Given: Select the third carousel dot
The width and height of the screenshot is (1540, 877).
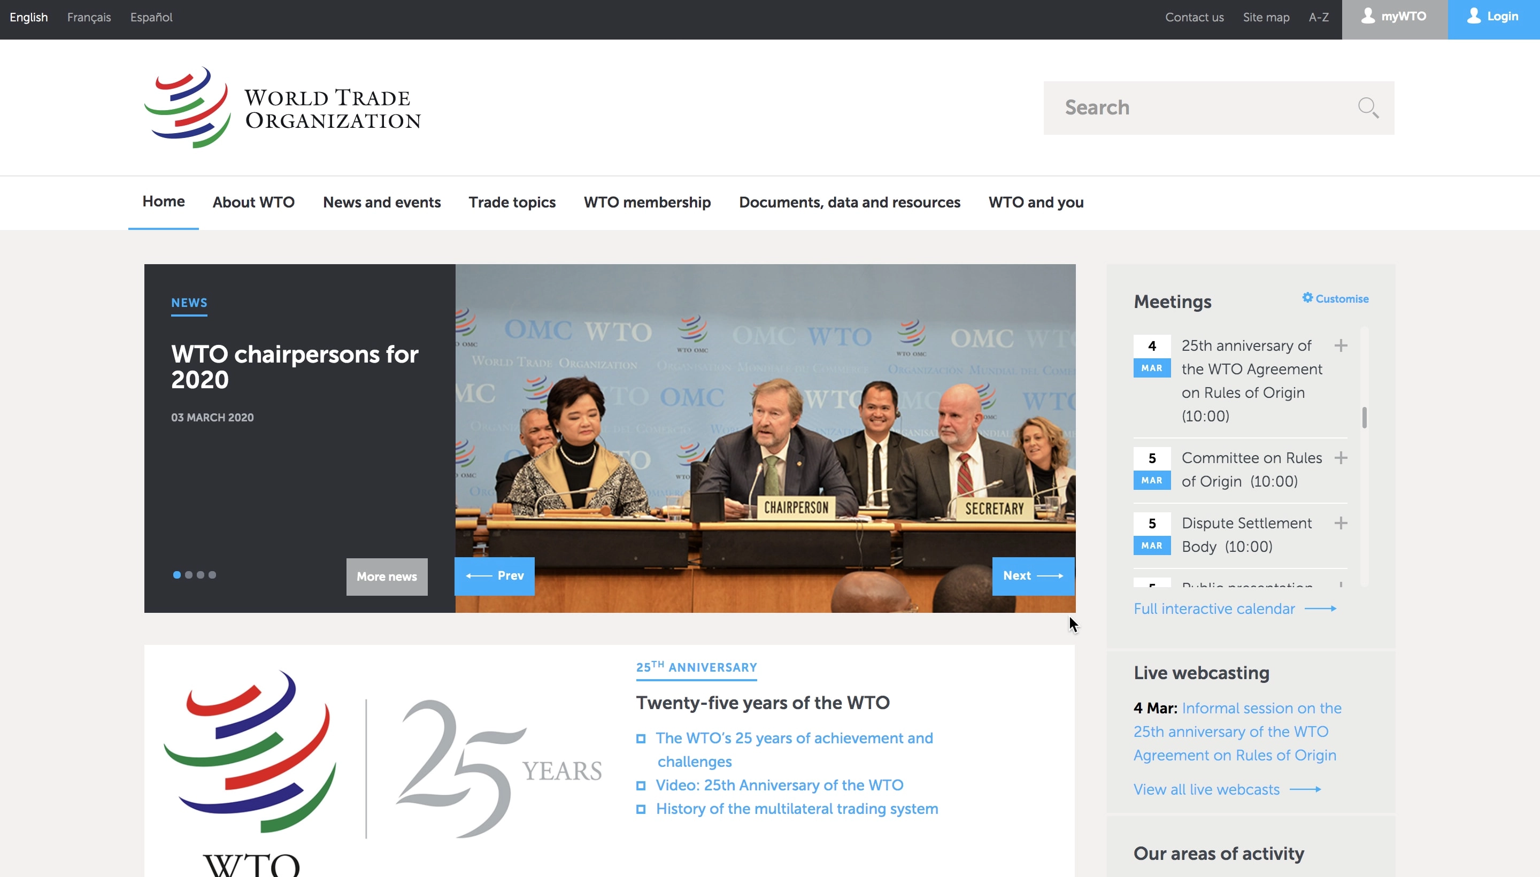Looking at the screenshot, I should [x=200, y=575].
